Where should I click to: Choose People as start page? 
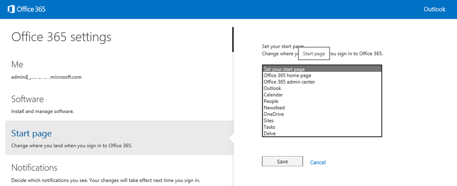[322, 101]
